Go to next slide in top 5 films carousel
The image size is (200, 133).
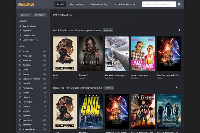point(180,30)
